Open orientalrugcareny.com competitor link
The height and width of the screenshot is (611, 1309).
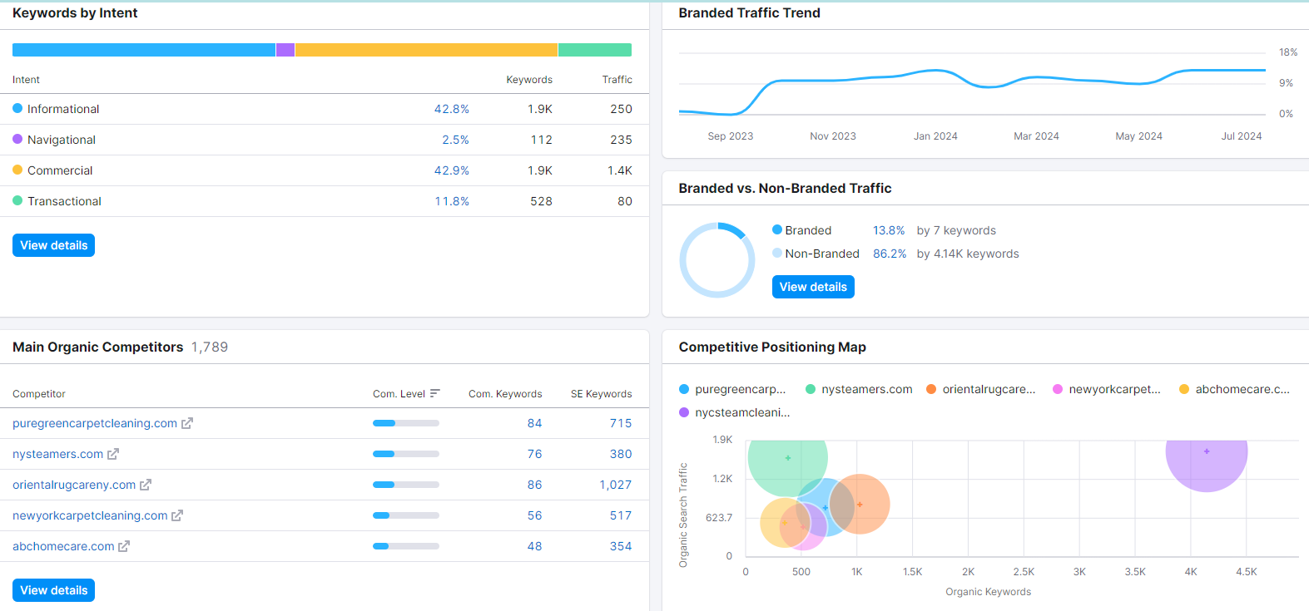click(74, 485)
